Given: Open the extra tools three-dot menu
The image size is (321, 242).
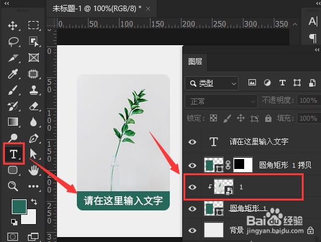Looking at the screenshot, I should (x=33, y=186).
